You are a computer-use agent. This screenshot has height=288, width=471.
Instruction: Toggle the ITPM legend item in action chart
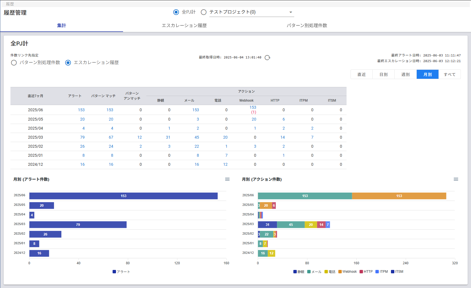click(x=382, y=272)
